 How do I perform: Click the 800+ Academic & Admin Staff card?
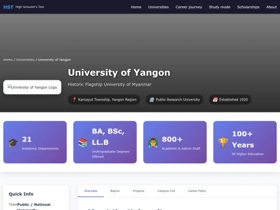pyautogui.click(x=175, y=142)
